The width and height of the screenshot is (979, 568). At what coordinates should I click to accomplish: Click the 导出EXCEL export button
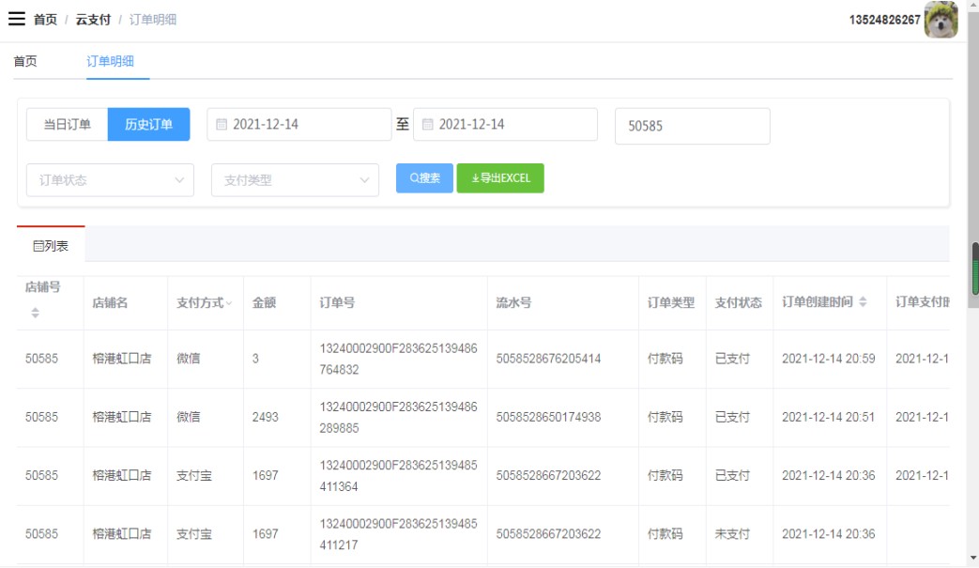point(500,178)
